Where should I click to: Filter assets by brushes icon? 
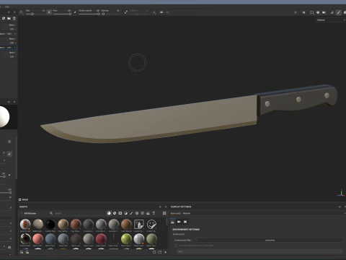pyautogui.click(x=131, y=213)
